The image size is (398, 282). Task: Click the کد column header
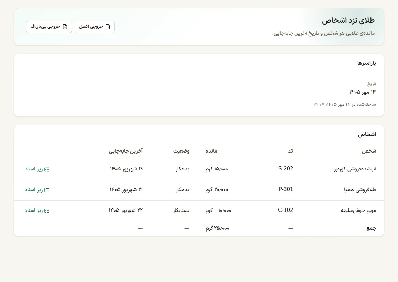(291, 151)
